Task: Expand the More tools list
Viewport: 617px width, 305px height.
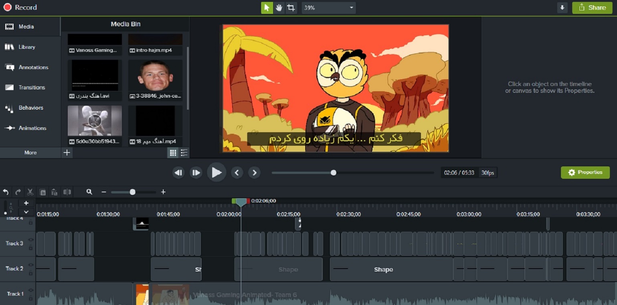Action: coord(30,152)
